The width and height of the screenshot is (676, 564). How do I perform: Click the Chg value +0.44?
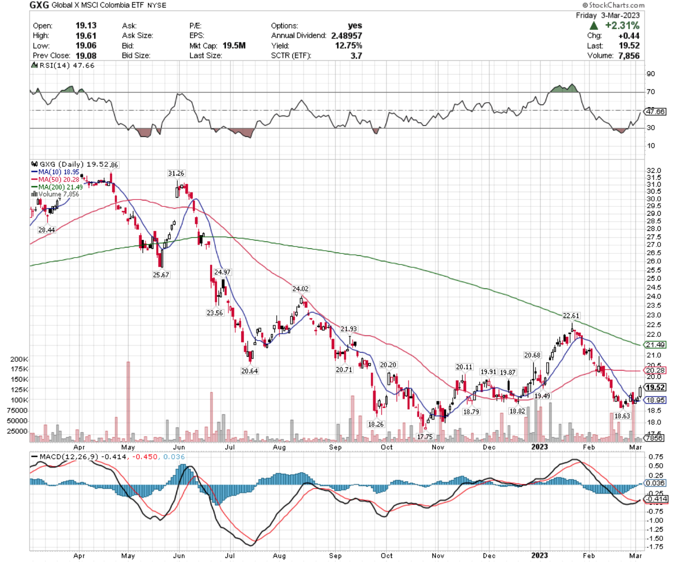point(629,35)
